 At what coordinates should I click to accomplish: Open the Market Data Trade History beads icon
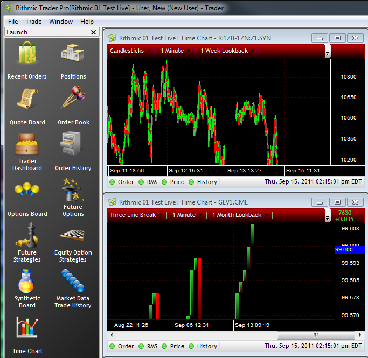(x=73, y=280)
